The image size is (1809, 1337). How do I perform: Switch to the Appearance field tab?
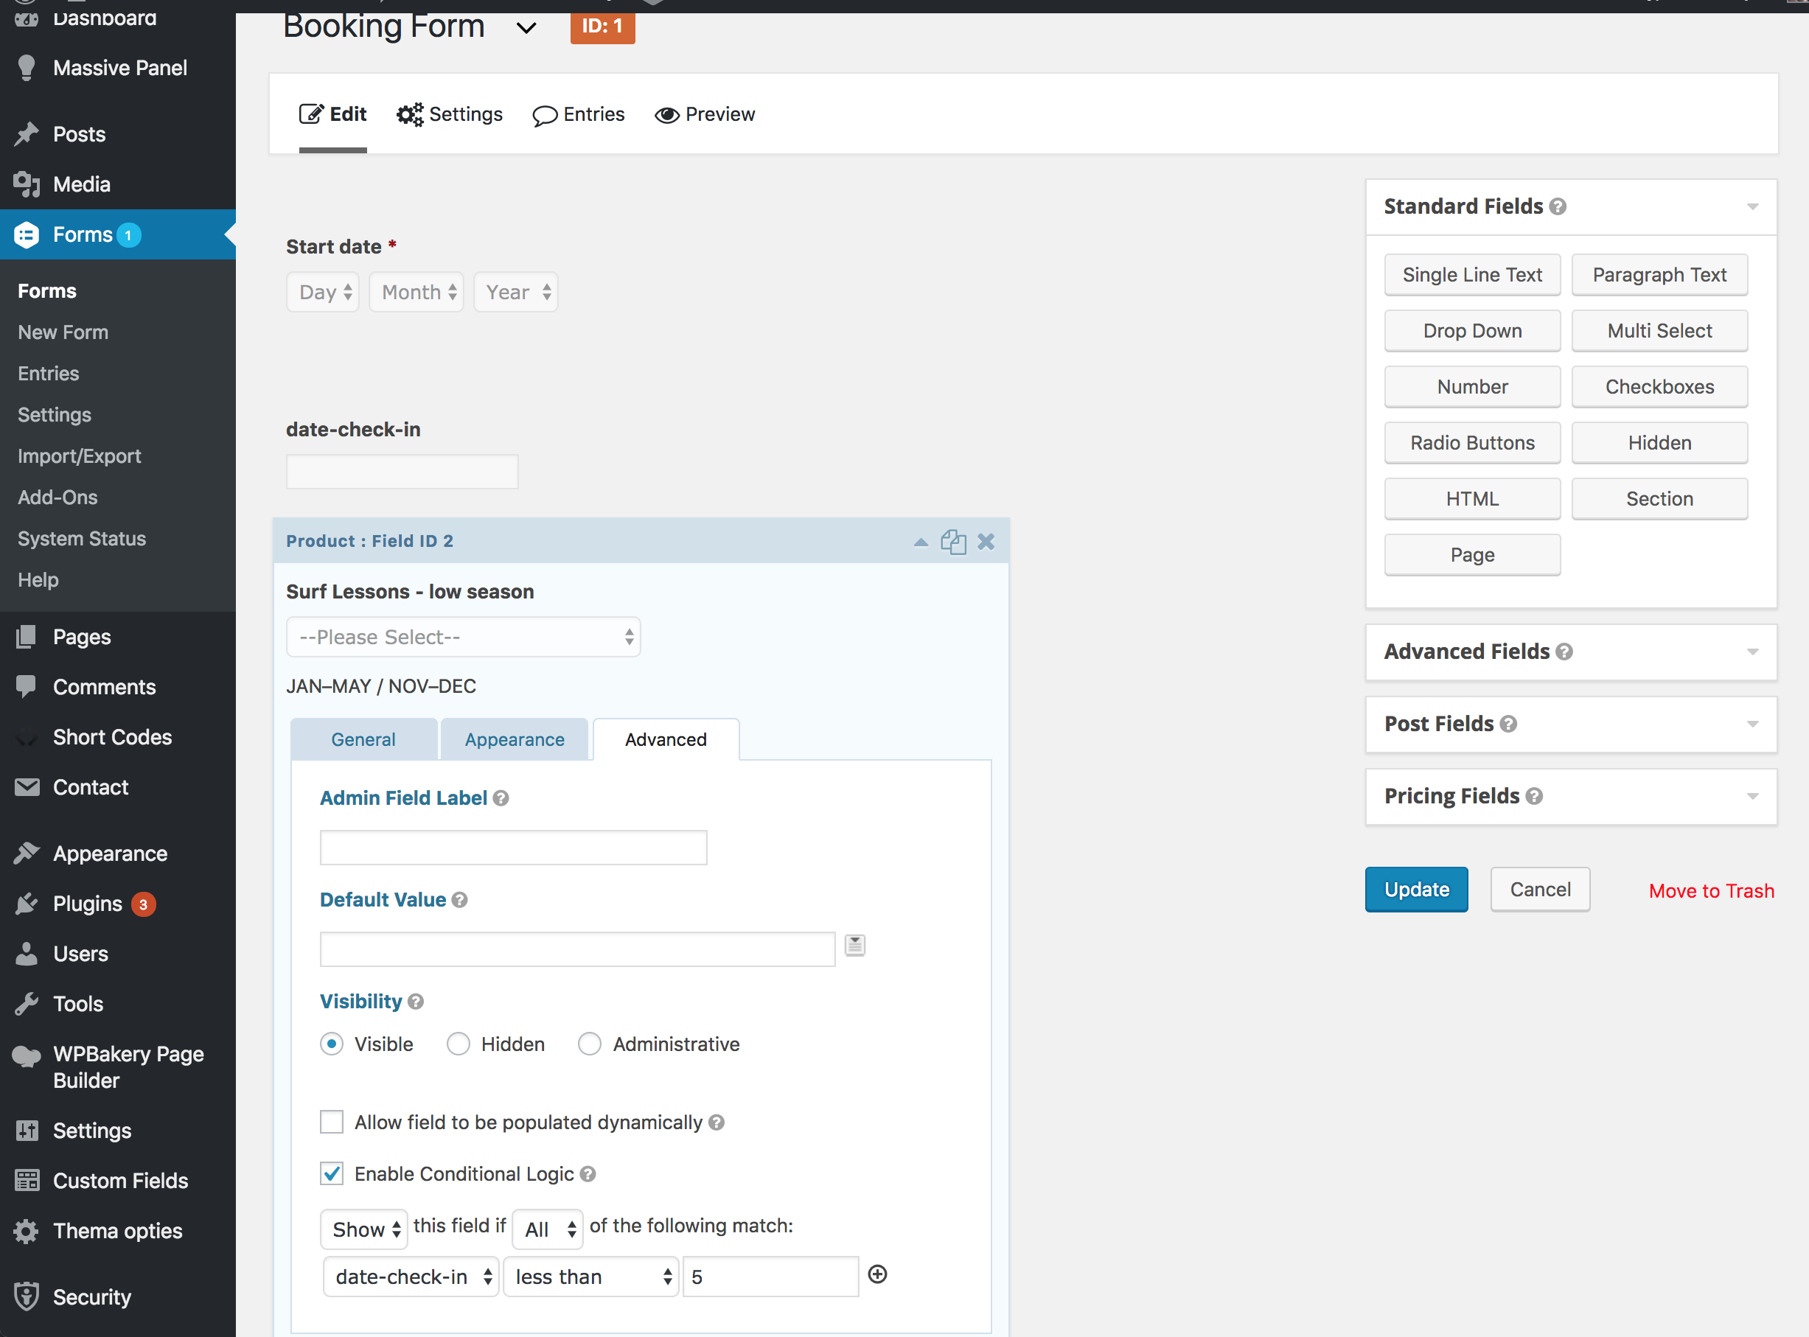click(514, 740)
